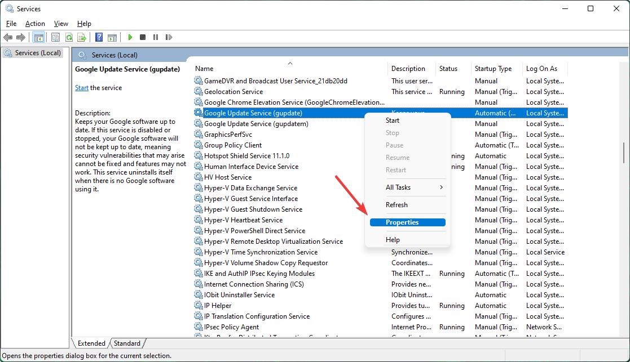630x362 pixels.
Task: Sort by the Log On As column header
Action: pyautogui.click(x=545, y=69)
